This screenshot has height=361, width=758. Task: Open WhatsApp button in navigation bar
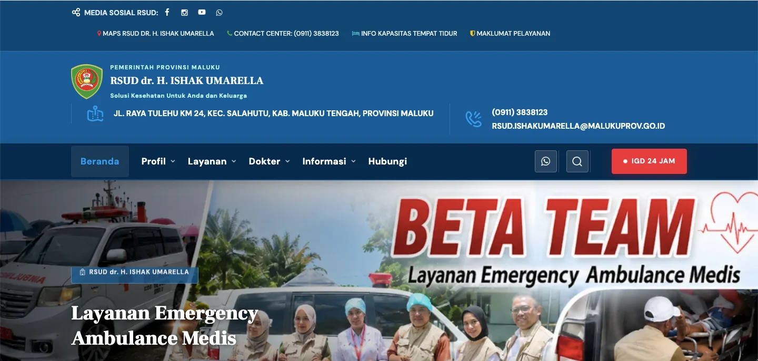point(546,161)
